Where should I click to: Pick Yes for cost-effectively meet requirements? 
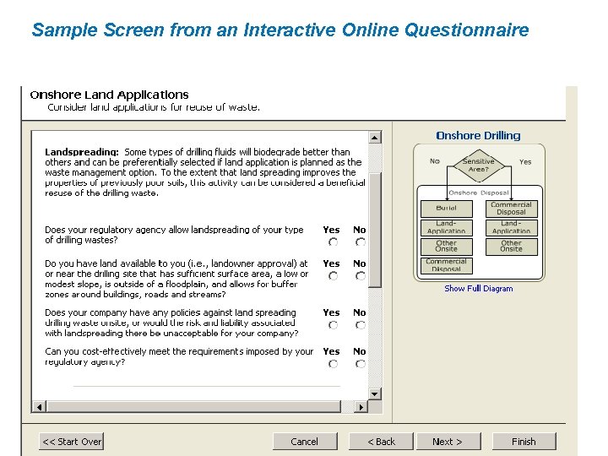point(333,364)
